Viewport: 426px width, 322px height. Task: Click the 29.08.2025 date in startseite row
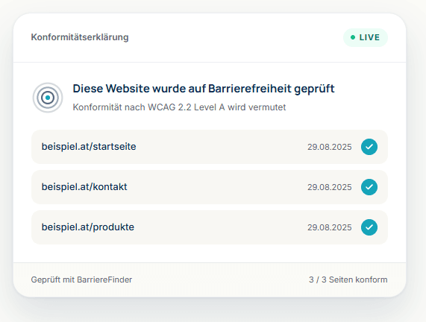[330, 147]
